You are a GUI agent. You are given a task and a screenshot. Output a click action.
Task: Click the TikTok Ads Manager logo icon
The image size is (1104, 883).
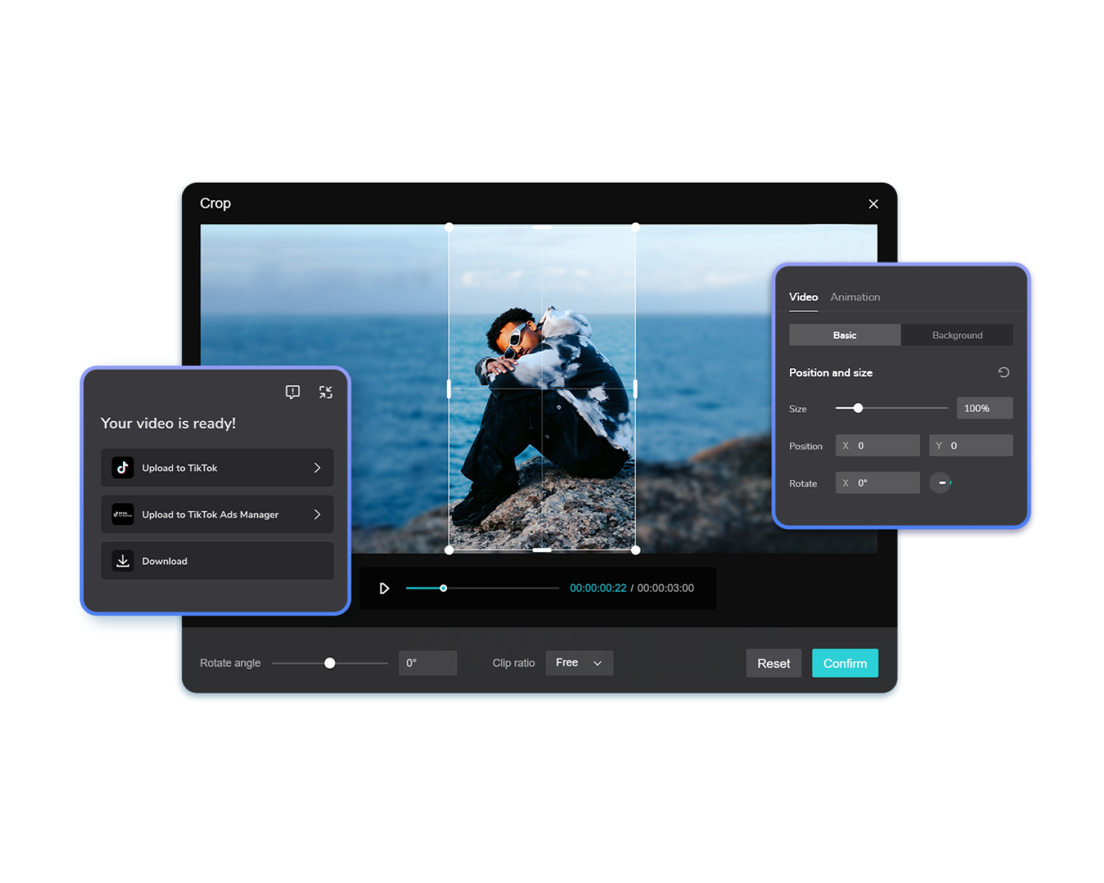point(123,514)
